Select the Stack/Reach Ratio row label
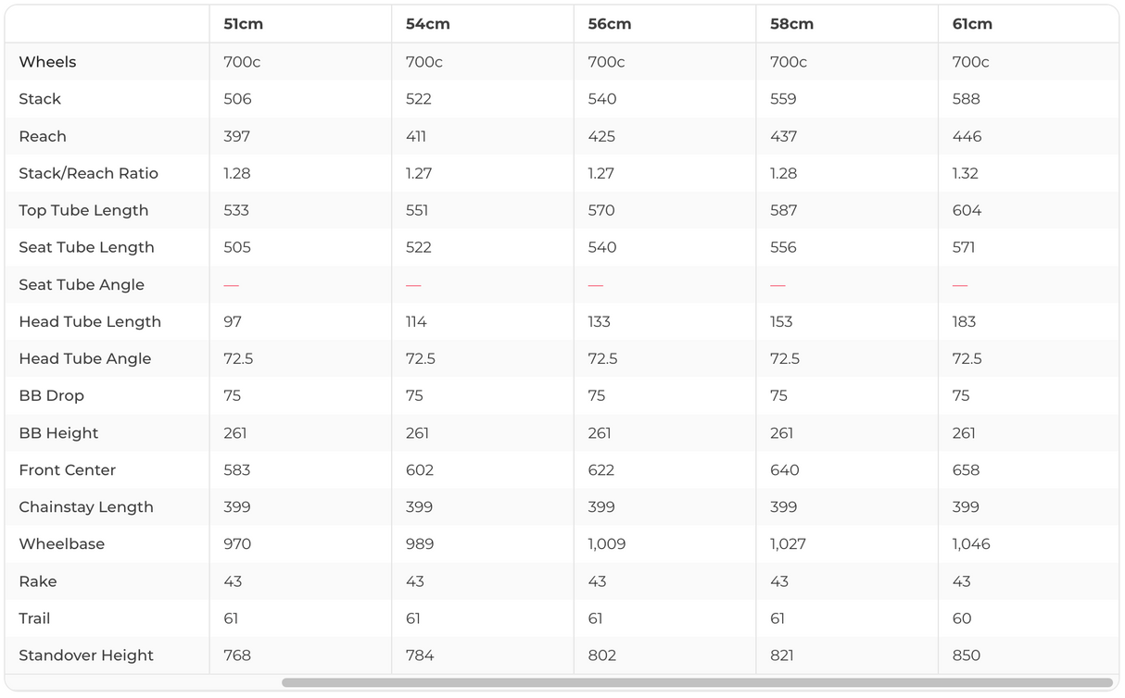 click(x=88, y=173)
